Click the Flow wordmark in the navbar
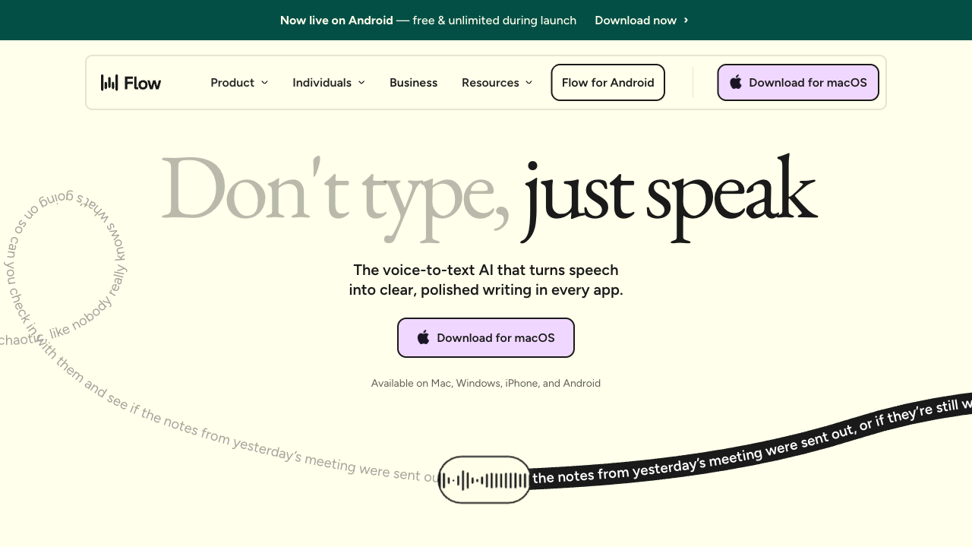The width and height of the screenshot is (972, 547). [x=143, y=83]
